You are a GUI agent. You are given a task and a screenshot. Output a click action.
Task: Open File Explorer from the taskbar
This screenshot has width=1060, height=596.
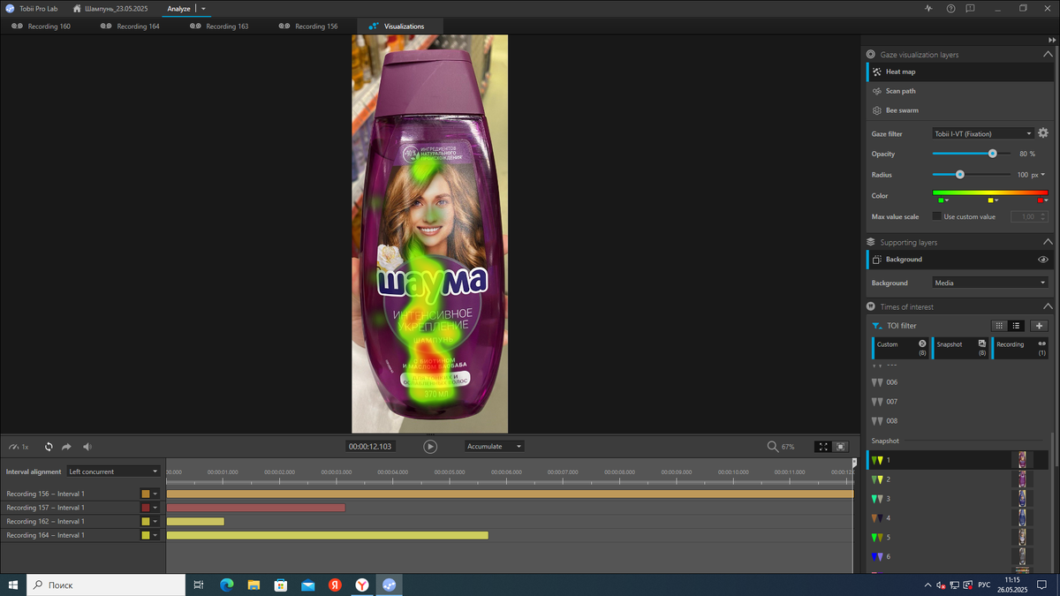254,585
